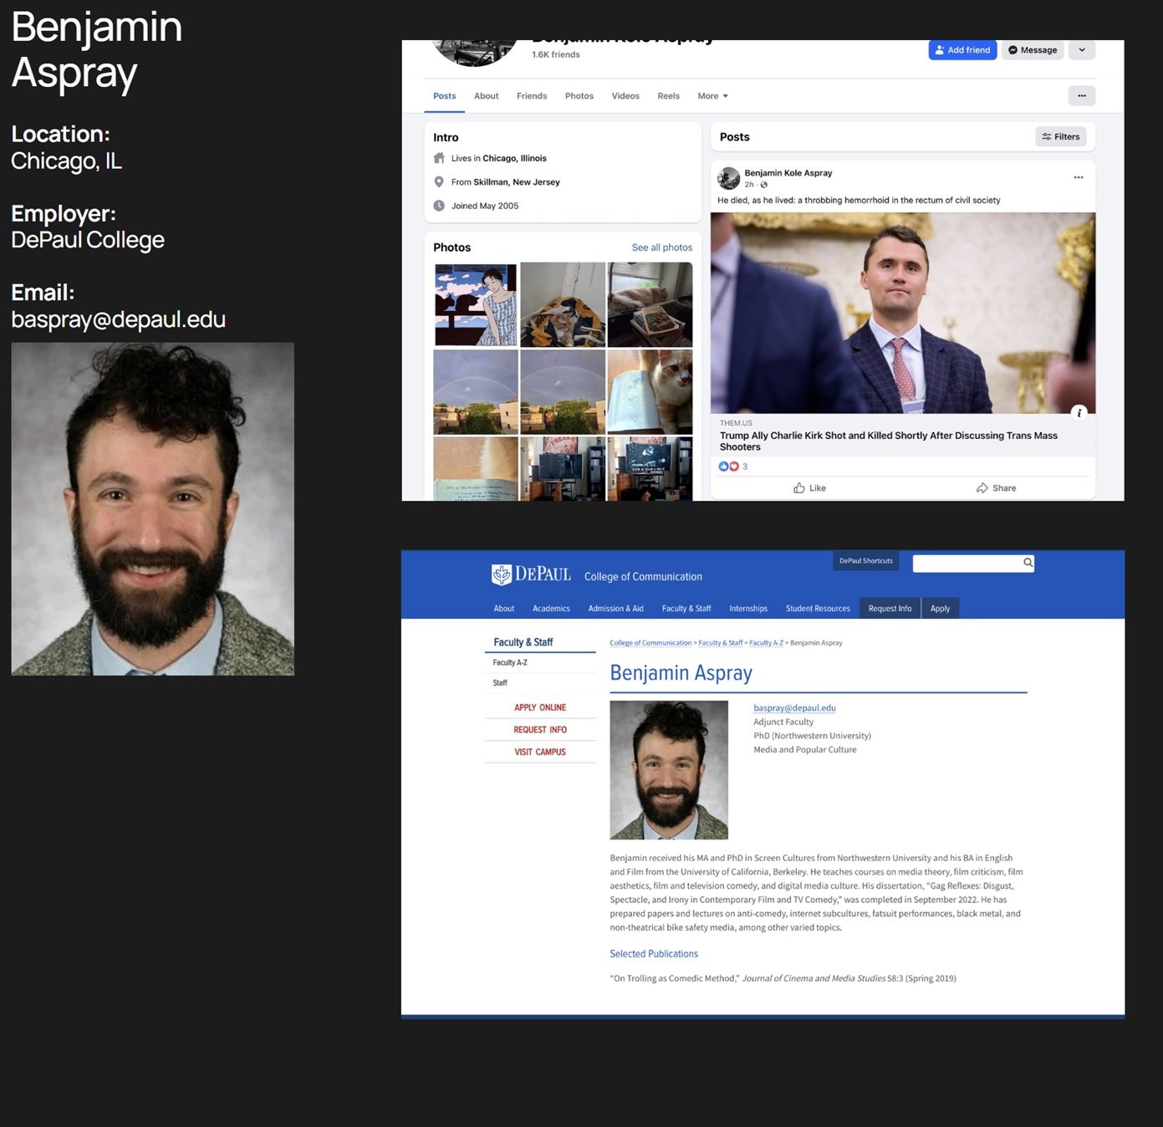
Task: Open the College of Communication header title
Action: tap(643, 577)
